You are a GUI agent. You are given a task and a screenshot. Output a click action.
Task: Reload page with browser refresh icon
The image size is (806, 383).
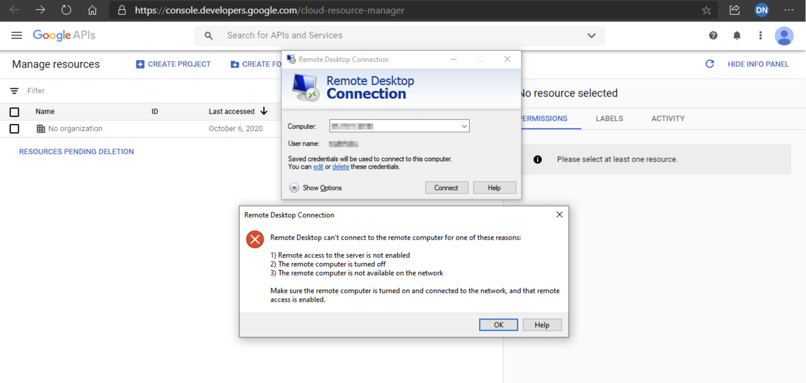[66, 10]
